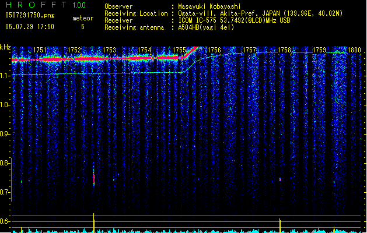Click the observer name Masayuki Kobayashi

[x=209, y=6]
